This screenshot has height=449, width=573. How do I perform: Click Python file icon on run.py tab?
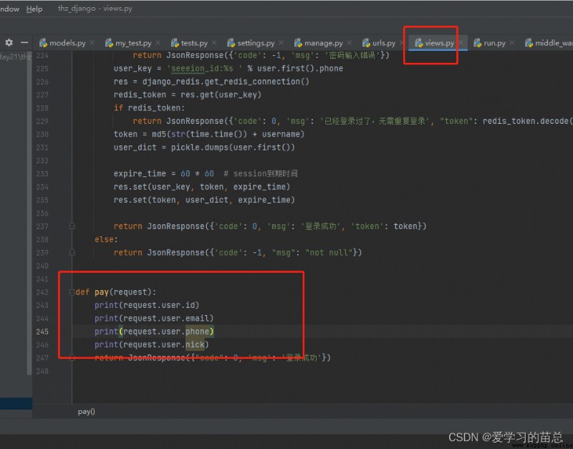tap(477, 43)
